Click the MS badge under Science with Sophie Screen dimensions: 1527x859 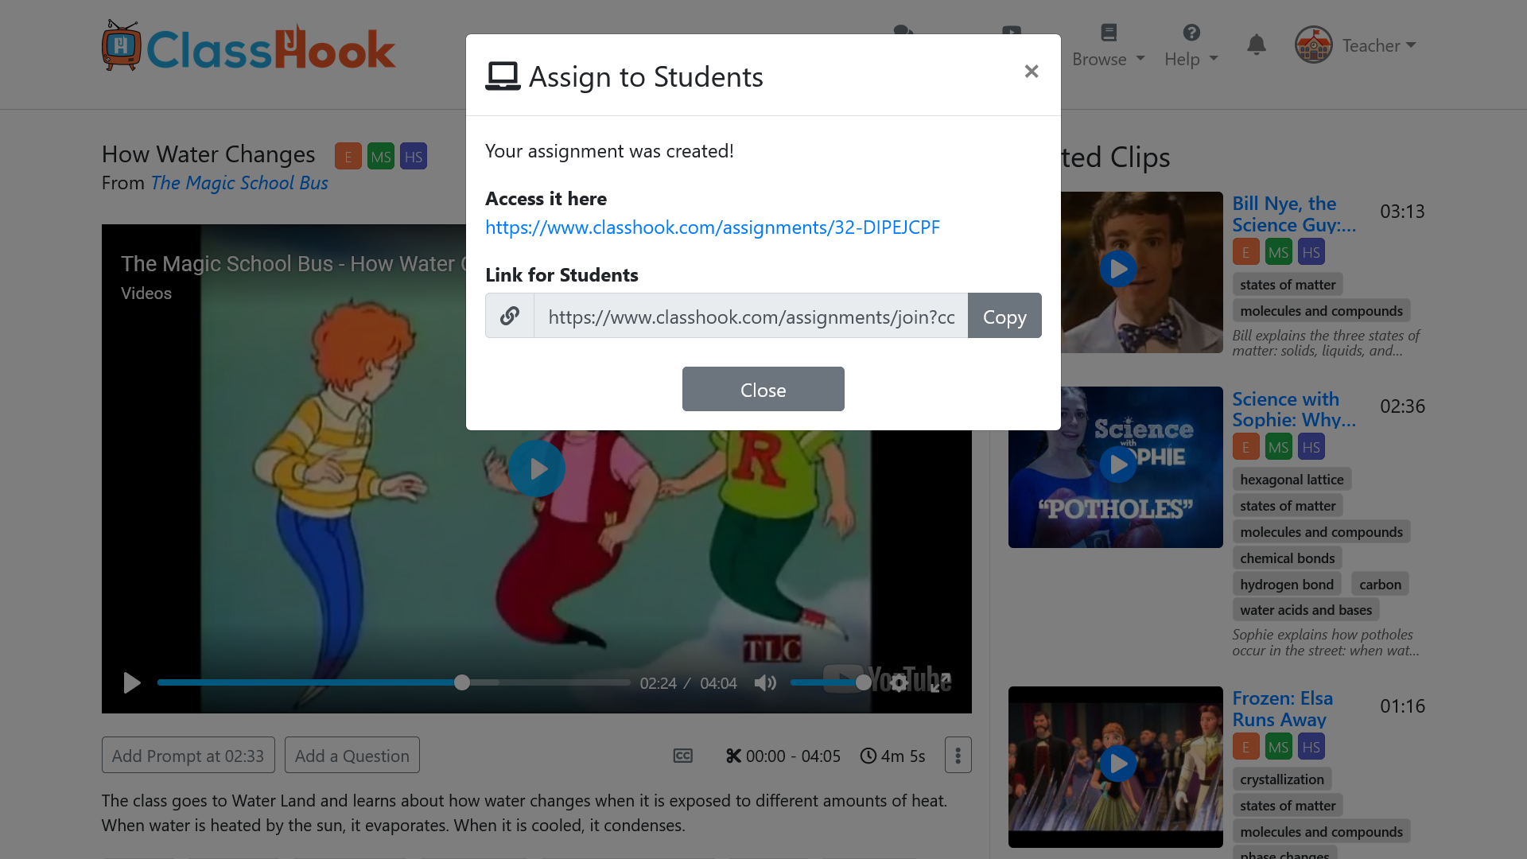[x=1278, y=447]
